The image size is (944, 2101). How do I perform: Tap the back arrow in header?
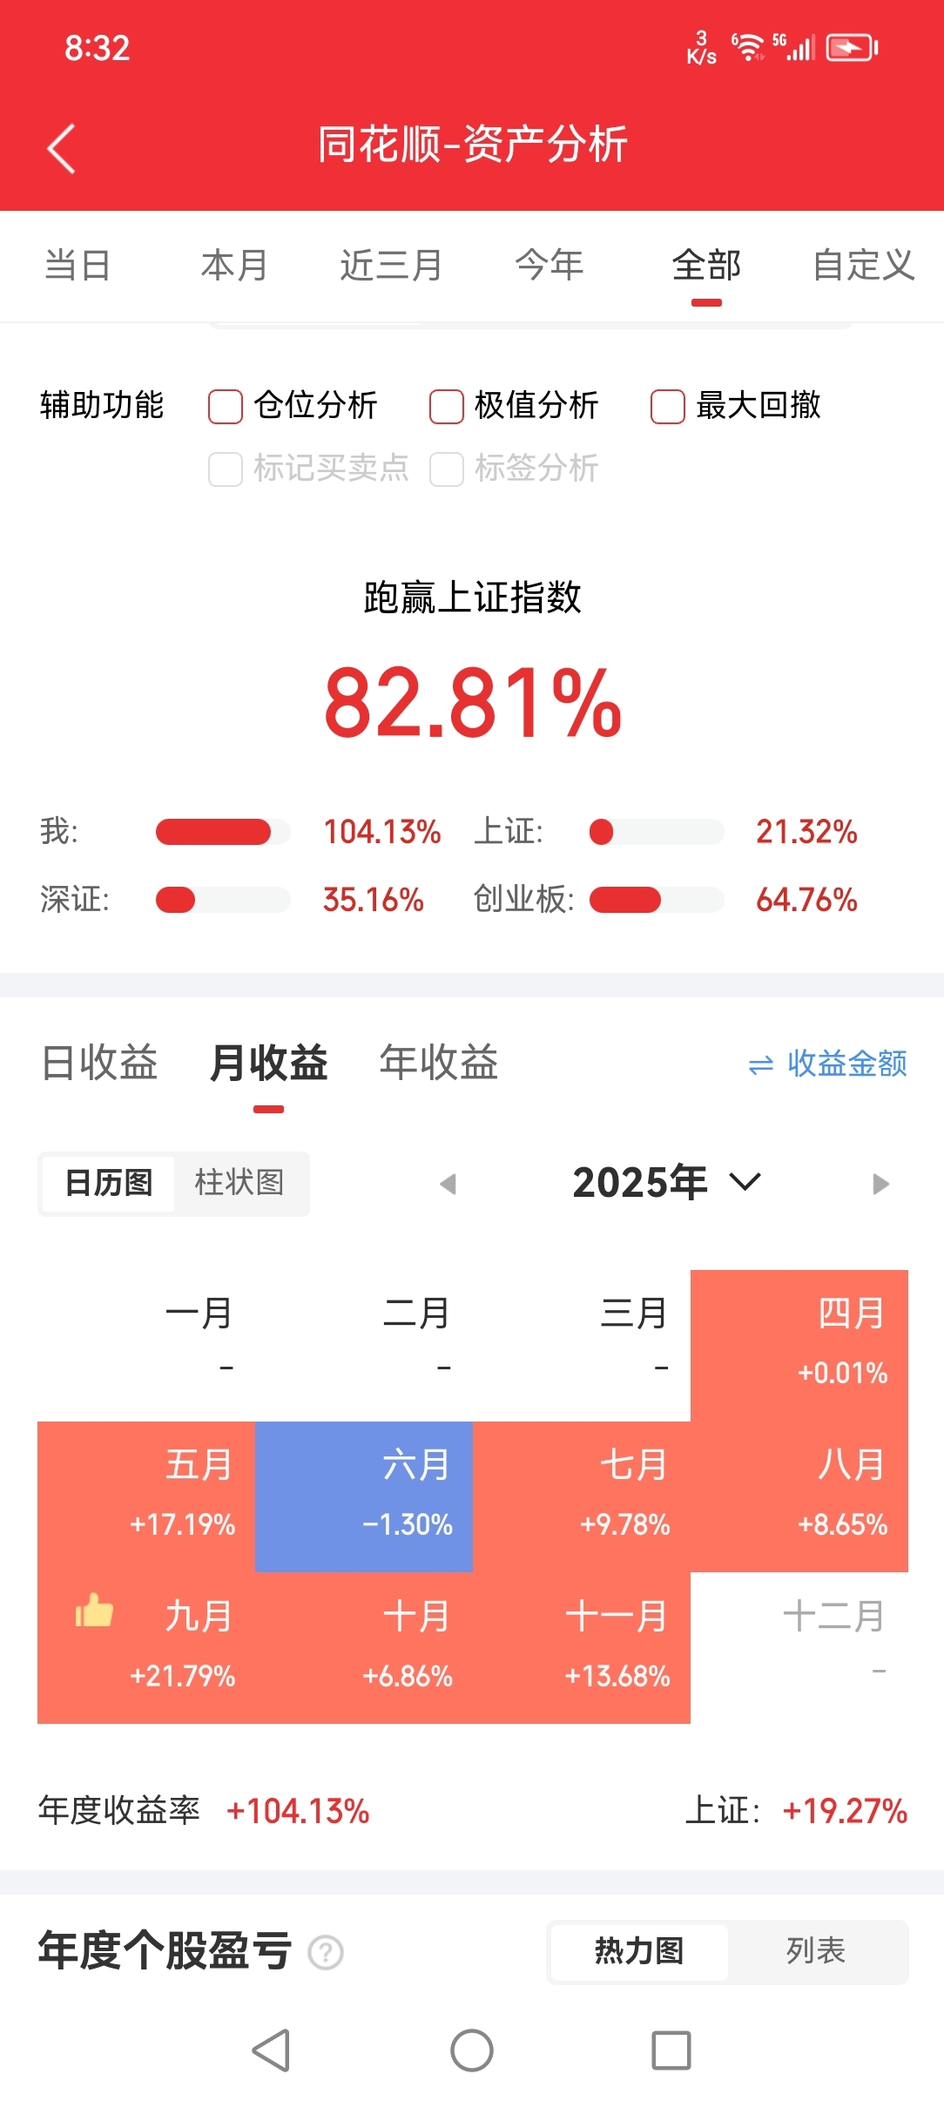tap(61, 148)
